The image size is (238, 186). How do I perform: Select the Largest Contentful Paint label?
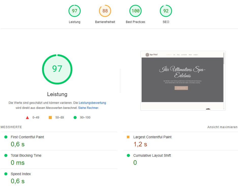click(x=152, y=137)
